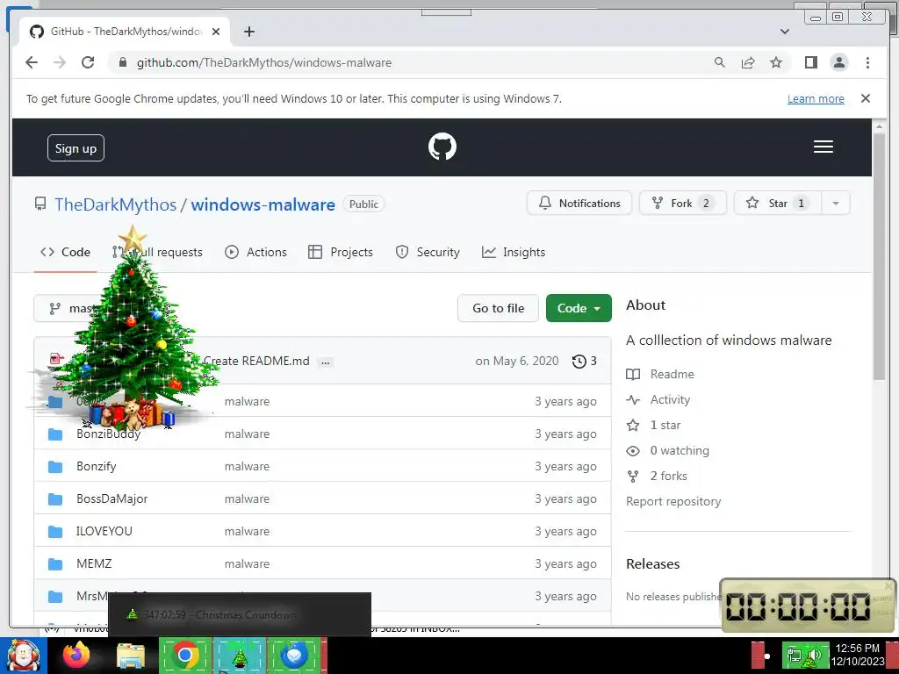899x674 pixels.
Task: Go to GitHub home via Octocat logo
Action: [x=442, y=147]
